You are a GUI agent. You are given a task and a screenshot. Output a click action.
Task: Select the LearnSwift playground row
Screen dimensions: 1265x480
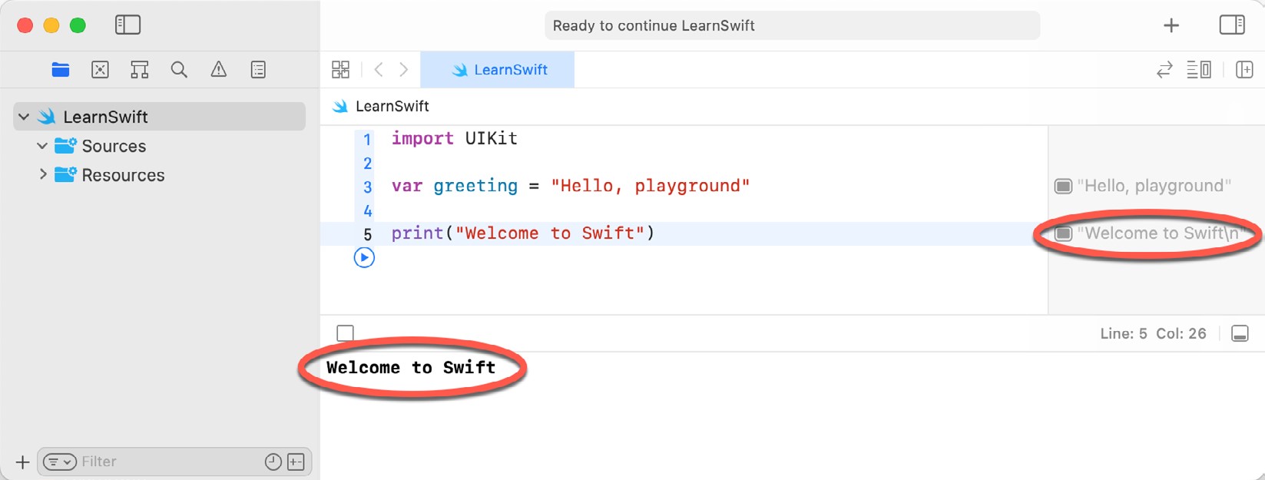point(160,117)
